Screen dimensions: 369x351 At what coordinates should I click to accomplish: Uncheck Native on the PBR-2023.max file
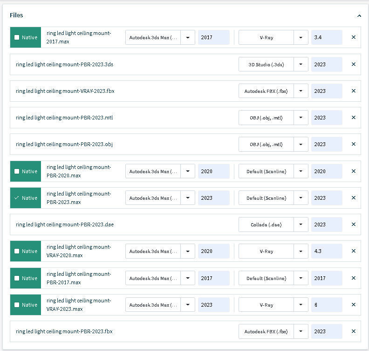pos(17,198)
